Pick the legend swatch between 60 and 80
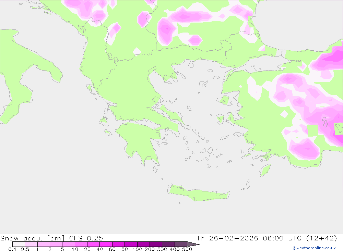This screenshot has width=343, height=251. (118, 244)
